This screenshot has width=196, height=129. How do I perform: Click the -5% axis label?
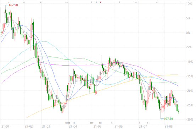point(189,47)
